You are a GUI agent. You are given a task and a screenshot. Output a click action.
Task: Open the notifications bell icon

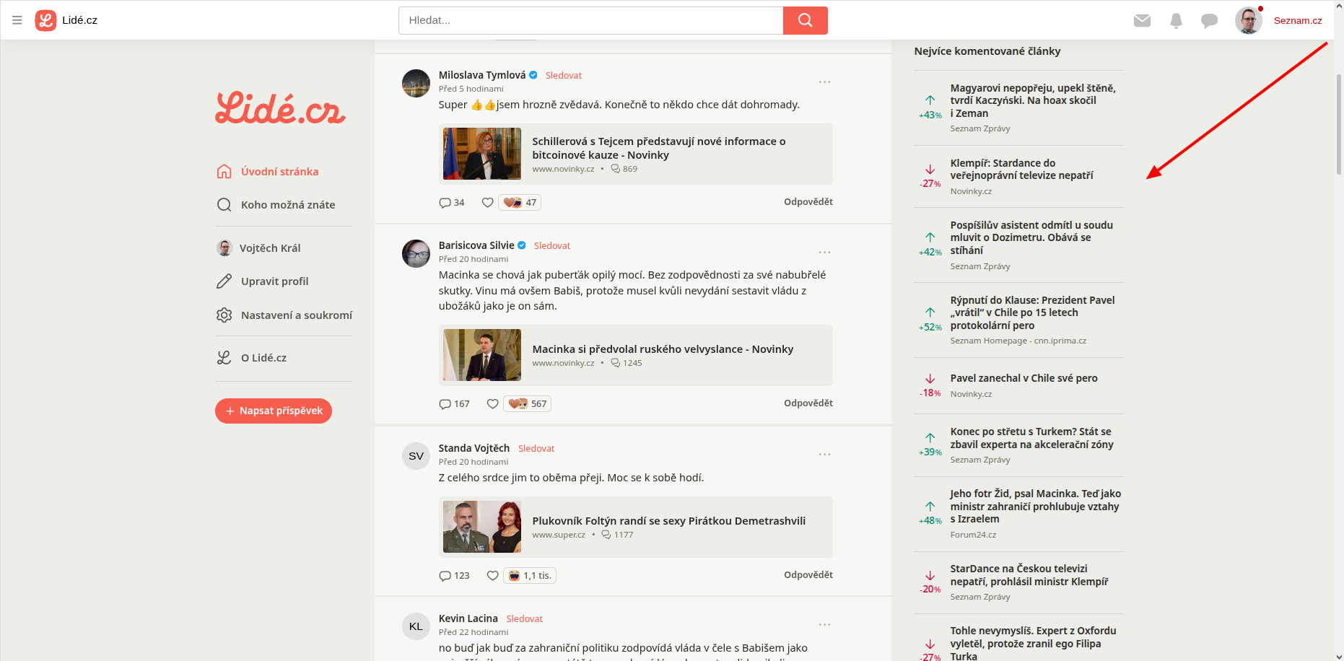click(x=1176, y=20)
